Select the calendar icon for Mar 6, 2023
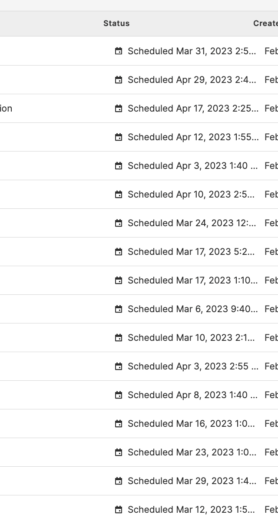278x521 pixels. click(119, 309)
